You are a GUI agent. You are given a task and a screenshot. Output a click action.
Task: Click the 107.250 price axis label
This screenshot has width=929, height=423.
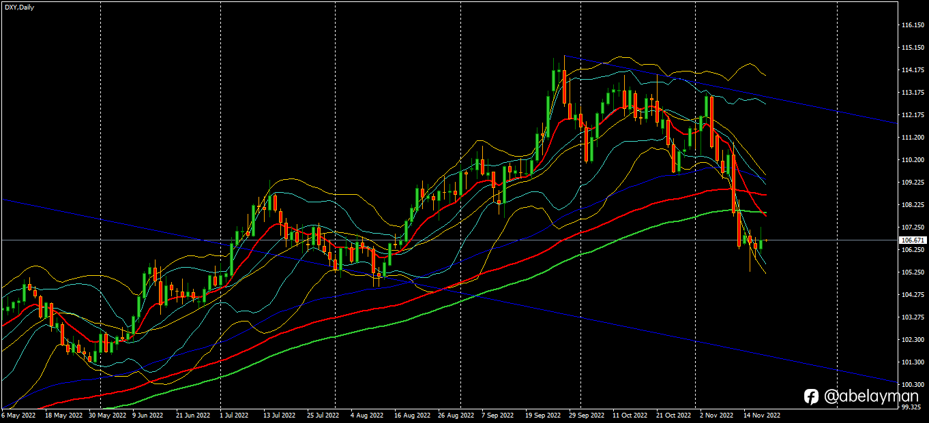click(x=913, y=228)
